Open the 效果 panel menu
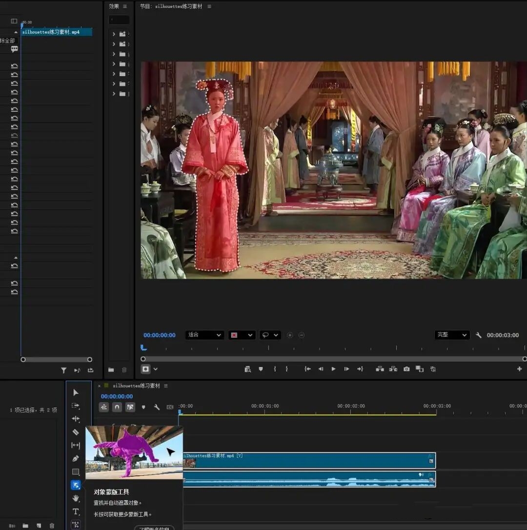 click(125, 6)
